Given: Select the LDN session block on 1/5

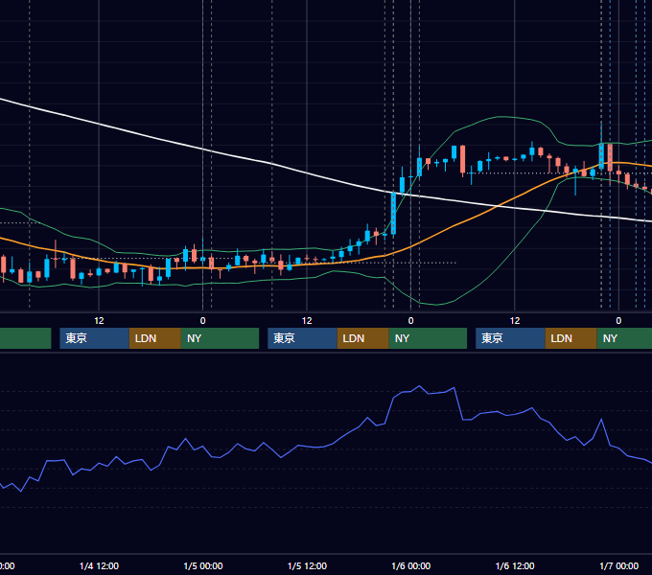Looking at the screenshot, I should (363, 338).
